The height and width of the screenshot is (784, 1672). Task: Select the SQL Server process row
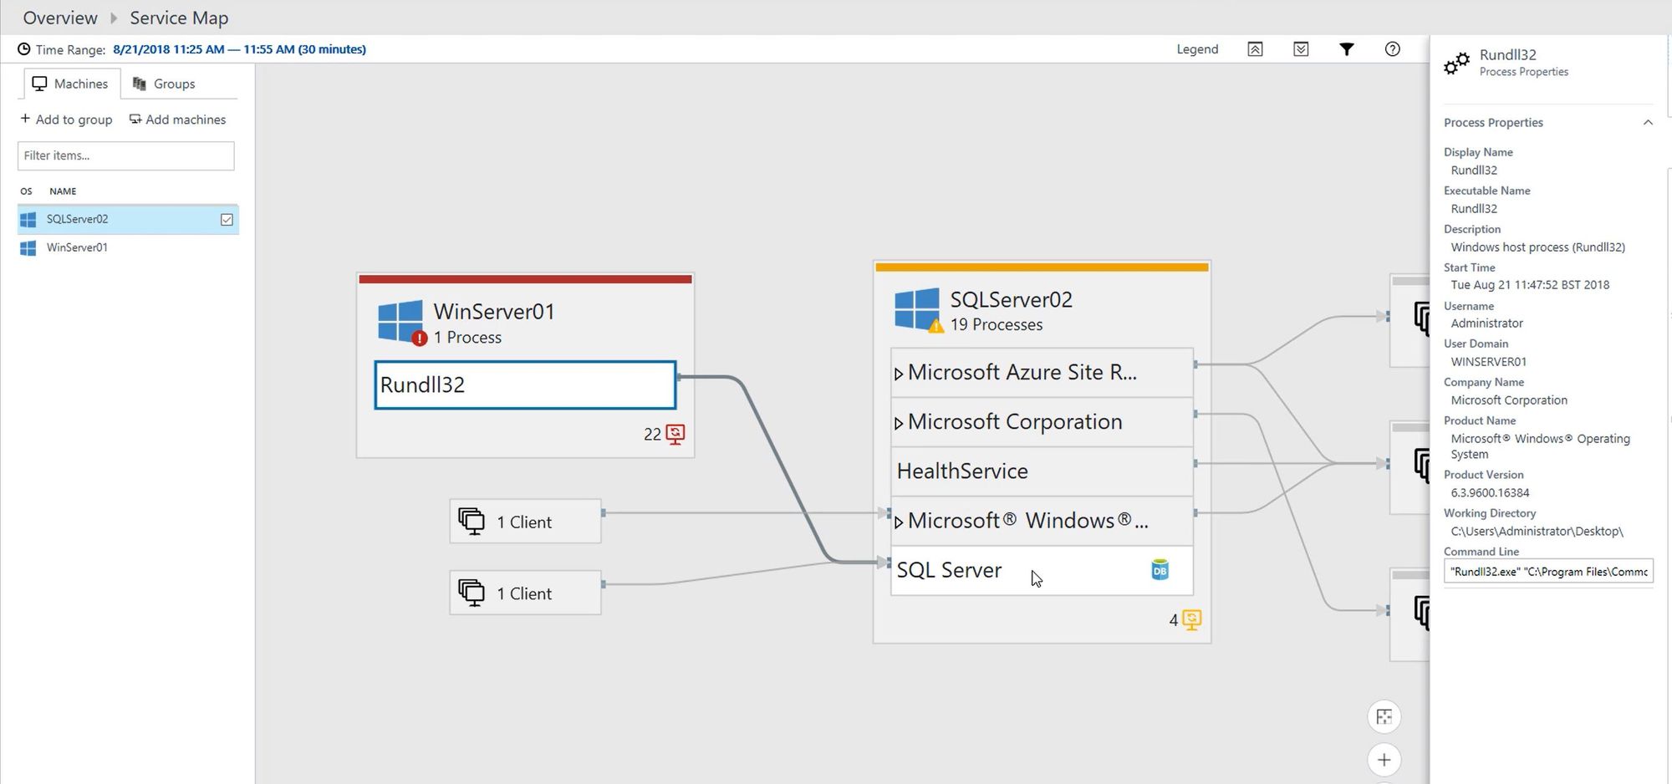pyautogui.click(x=1042, y=570)
